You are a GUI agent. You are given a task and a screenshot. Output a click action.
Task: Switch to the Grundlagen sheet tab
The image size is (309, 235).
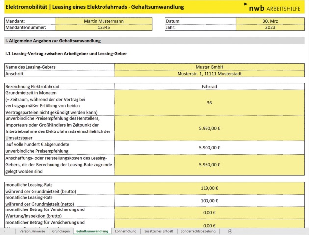click(x=61, y=231)
